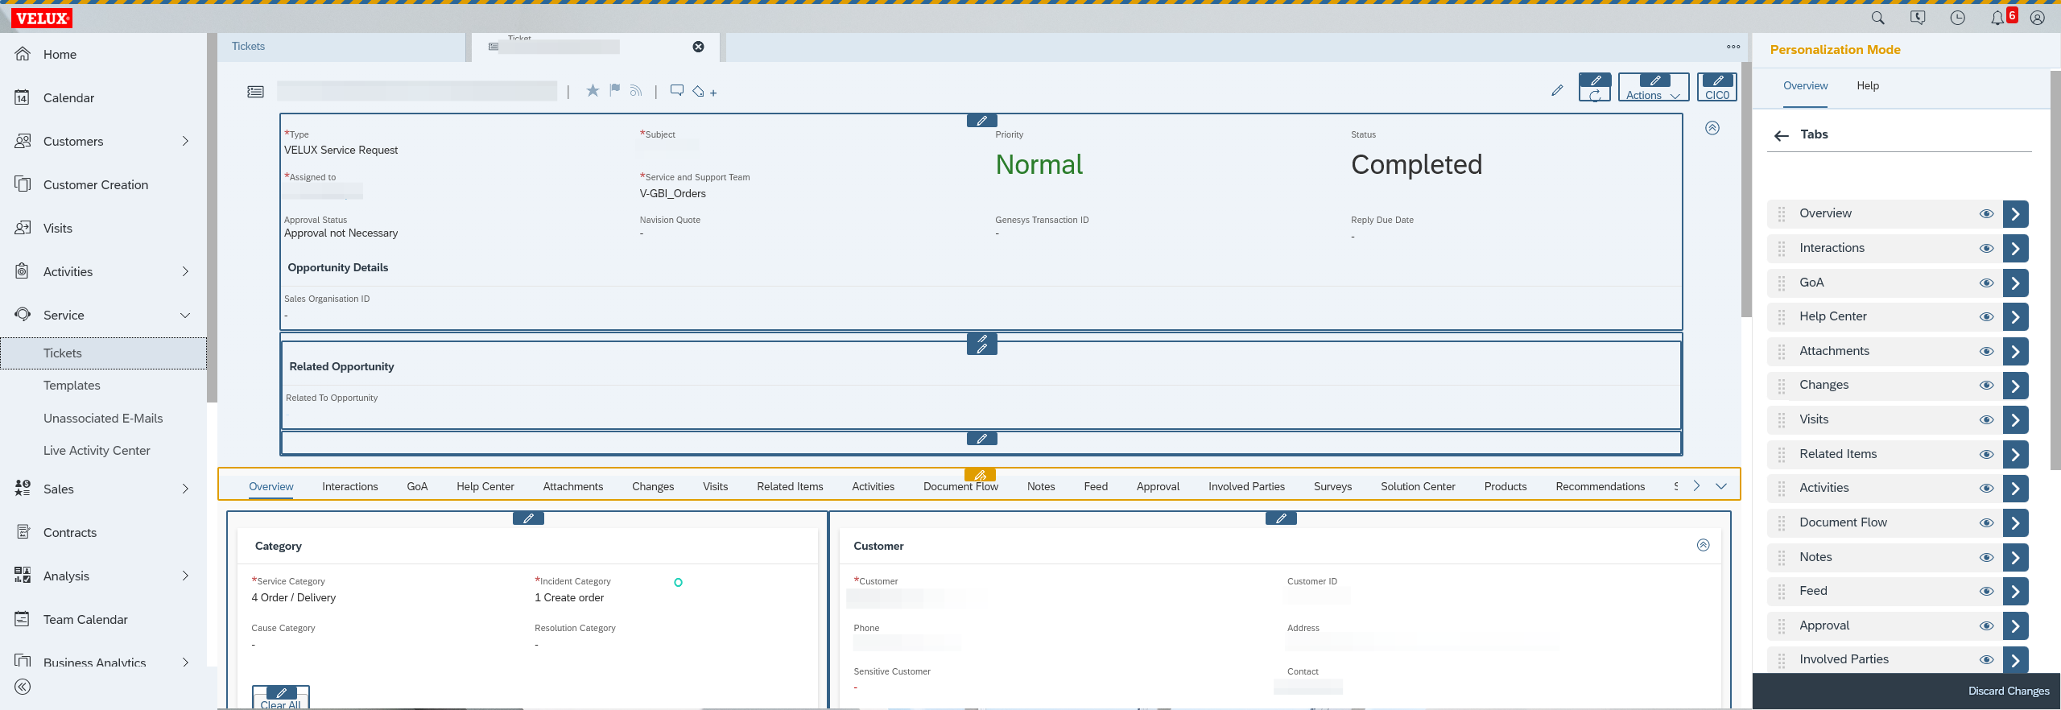Toggle visibility of the Related Items tab
This screenshot has width=2061, height=710.
[1987, 455]
